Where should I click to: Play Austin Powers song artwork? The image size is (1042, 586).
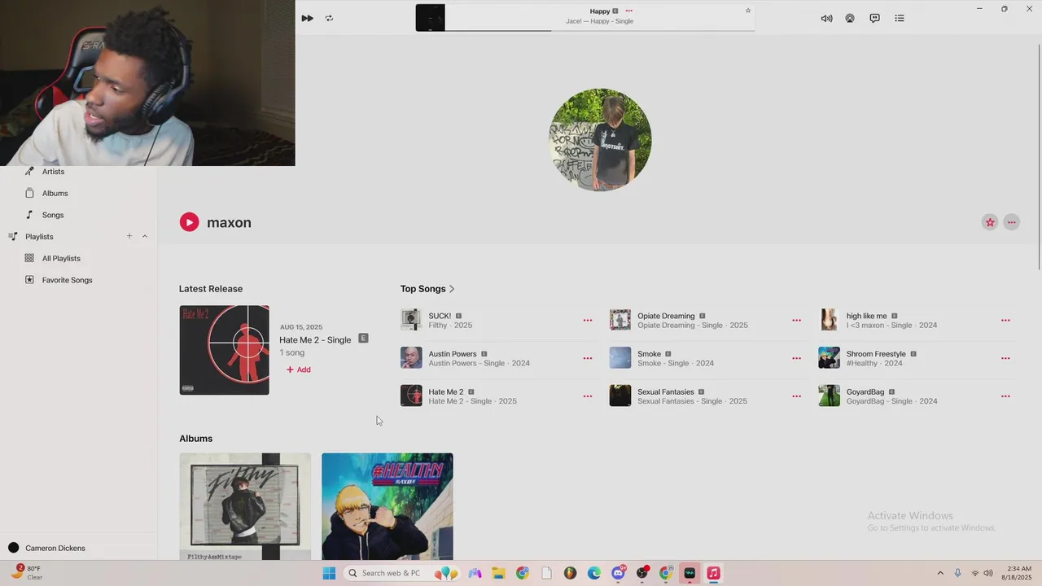[411, 357]
